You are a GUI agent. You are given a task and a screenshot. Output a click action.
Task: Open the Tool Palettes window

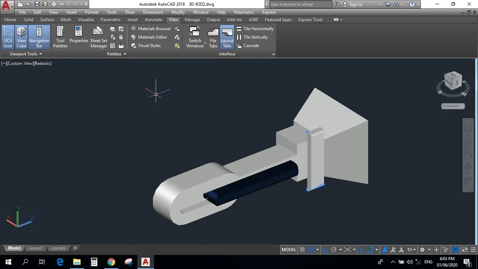tap(60, 37)
